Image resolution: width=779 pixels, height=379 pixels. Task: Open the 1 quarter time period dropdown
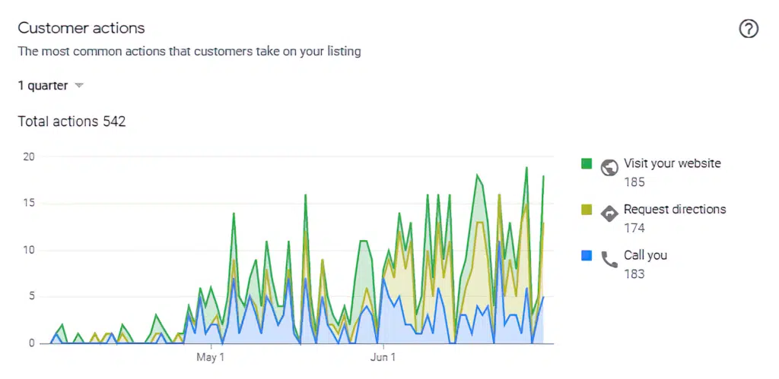click(x=50, y=86)
